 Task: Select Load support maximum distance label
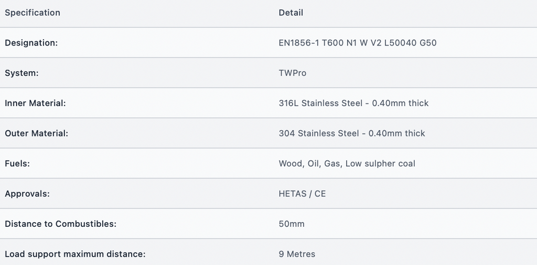point(75,254)
